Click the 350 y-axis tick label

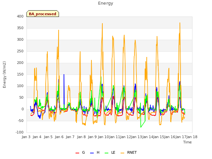20,28
